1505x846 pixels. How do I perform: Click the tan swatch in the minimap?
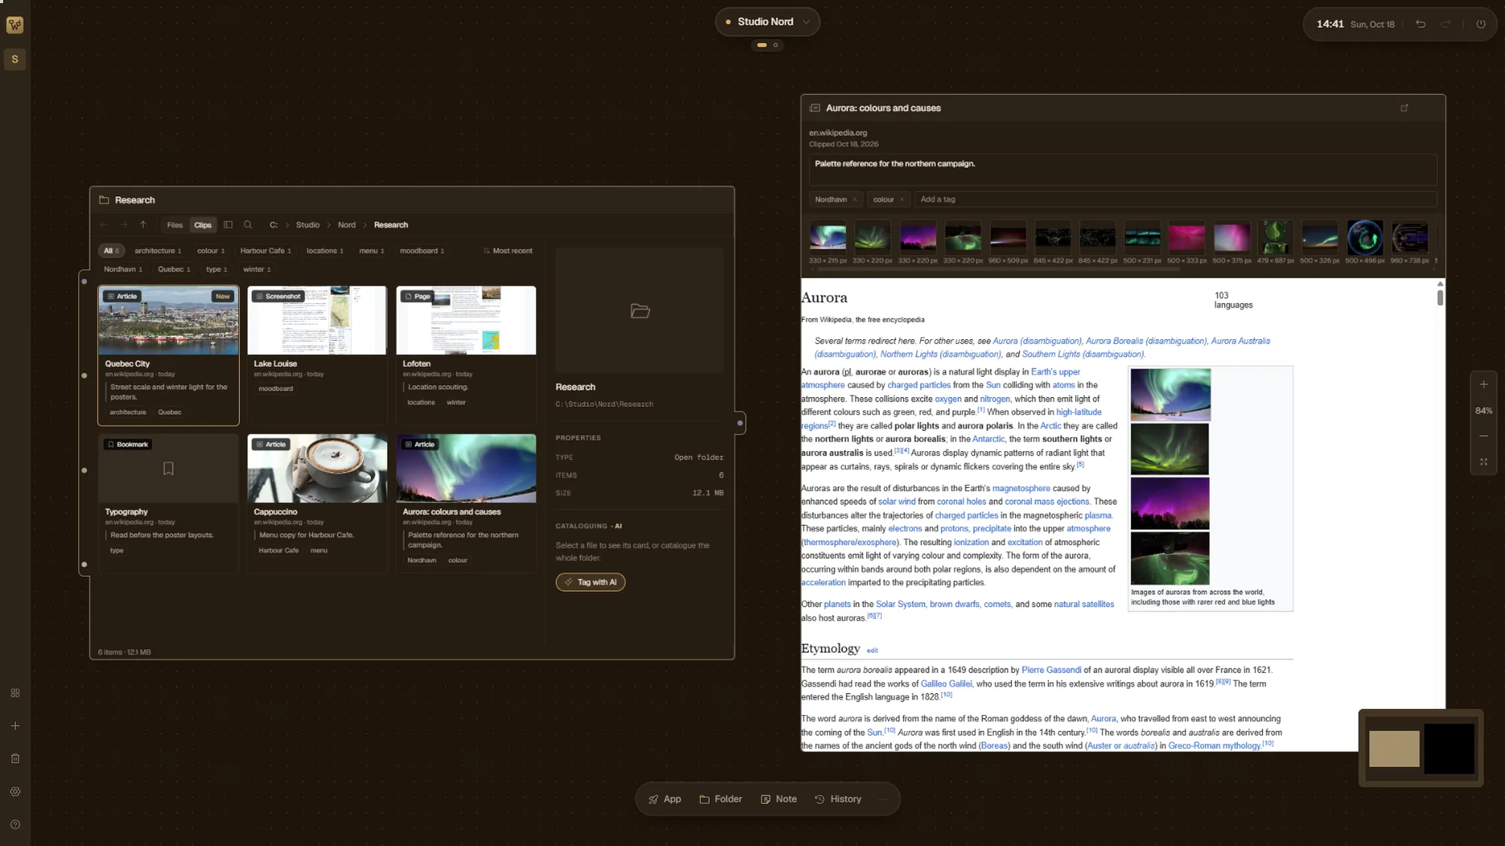1394,748
